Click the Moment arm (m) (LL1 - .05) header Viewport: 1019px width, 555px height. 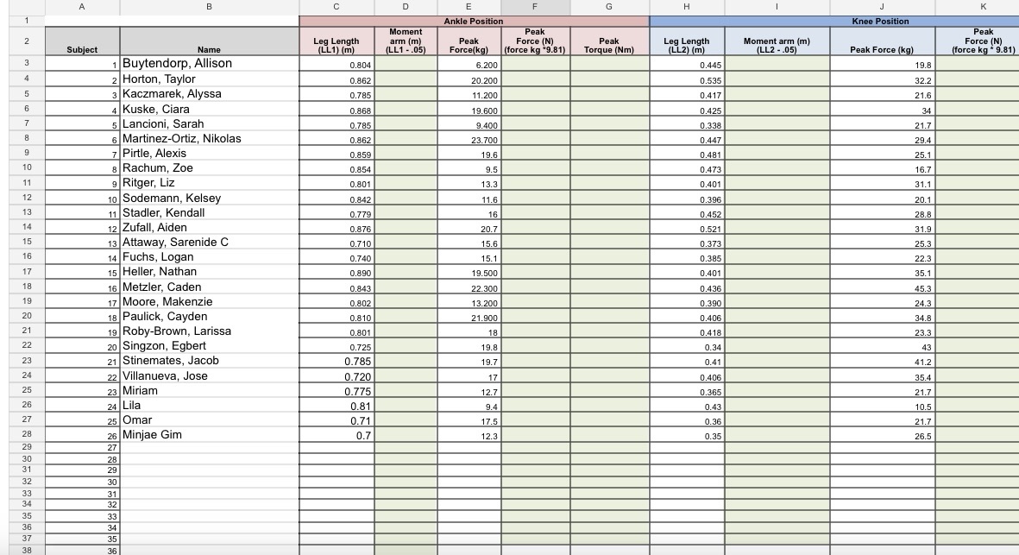point(406,41)
